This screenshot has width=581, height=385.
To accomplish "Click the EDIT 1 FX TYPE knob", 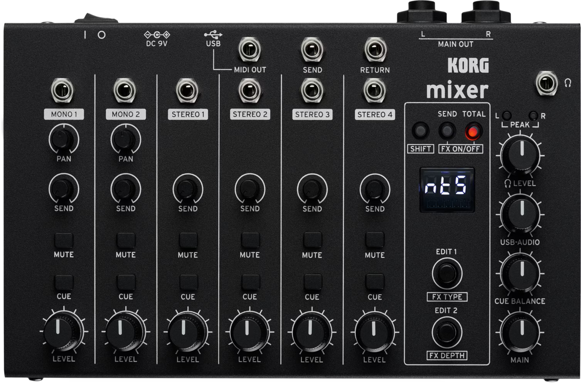I will coord(446,273).
